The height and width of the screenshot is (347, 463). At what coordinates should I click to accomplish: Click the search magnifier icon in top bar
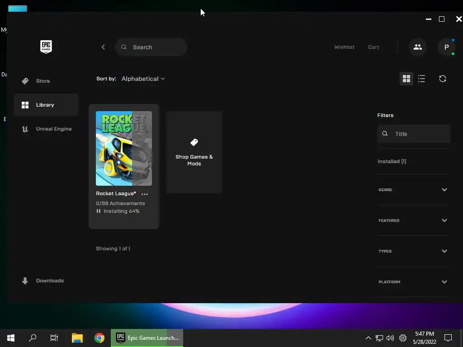[124, 47]
